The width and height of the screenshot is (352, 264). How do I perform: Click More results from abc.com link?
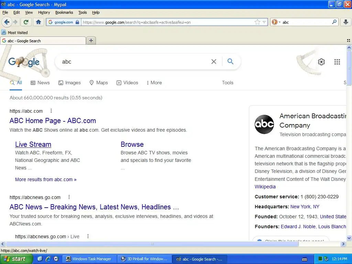click(x=46, y=179)
